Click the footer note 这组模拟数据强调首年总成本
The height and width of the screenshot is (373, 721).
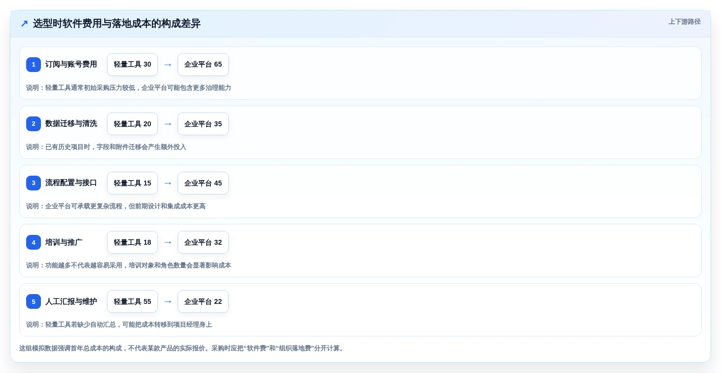coord(182,348)
